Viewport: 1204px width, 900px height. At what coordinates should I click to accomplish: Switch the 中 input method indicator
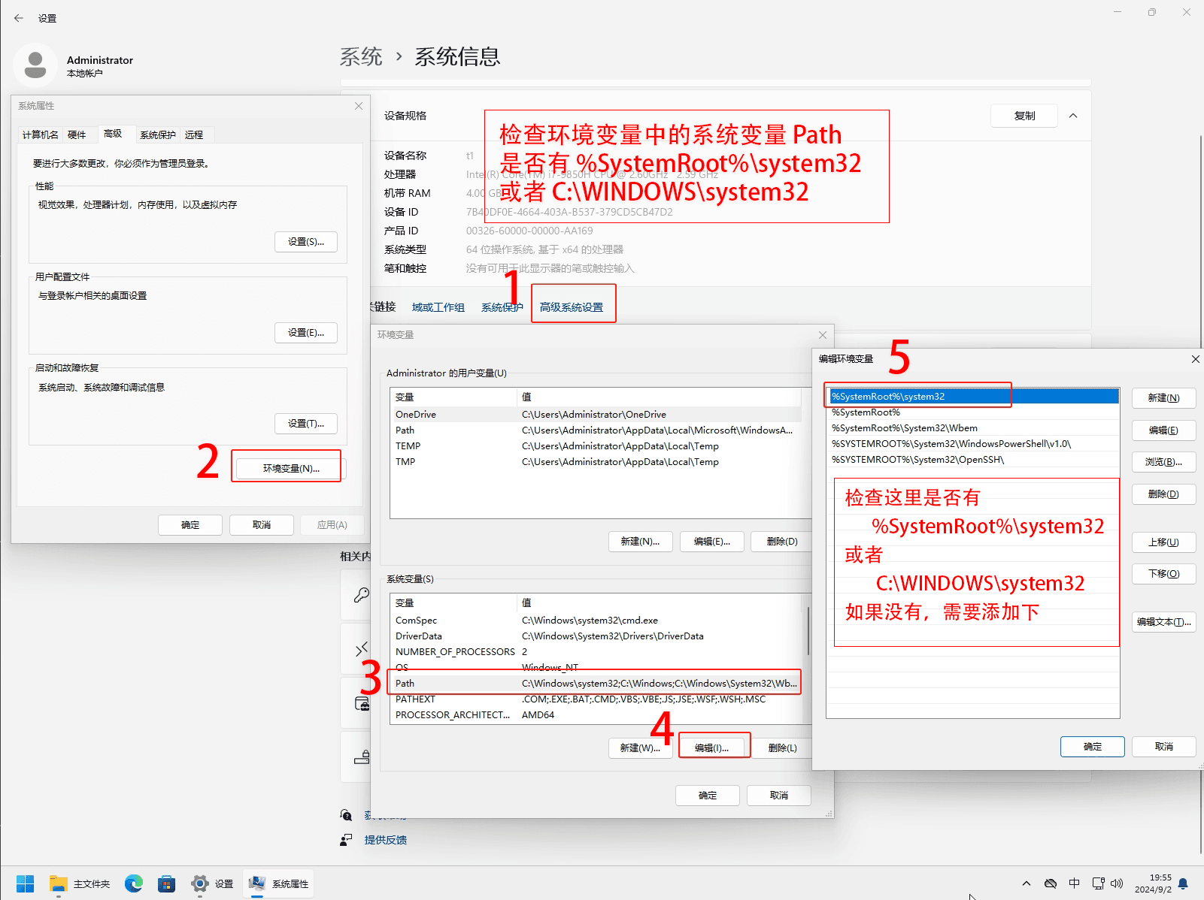1074,883
